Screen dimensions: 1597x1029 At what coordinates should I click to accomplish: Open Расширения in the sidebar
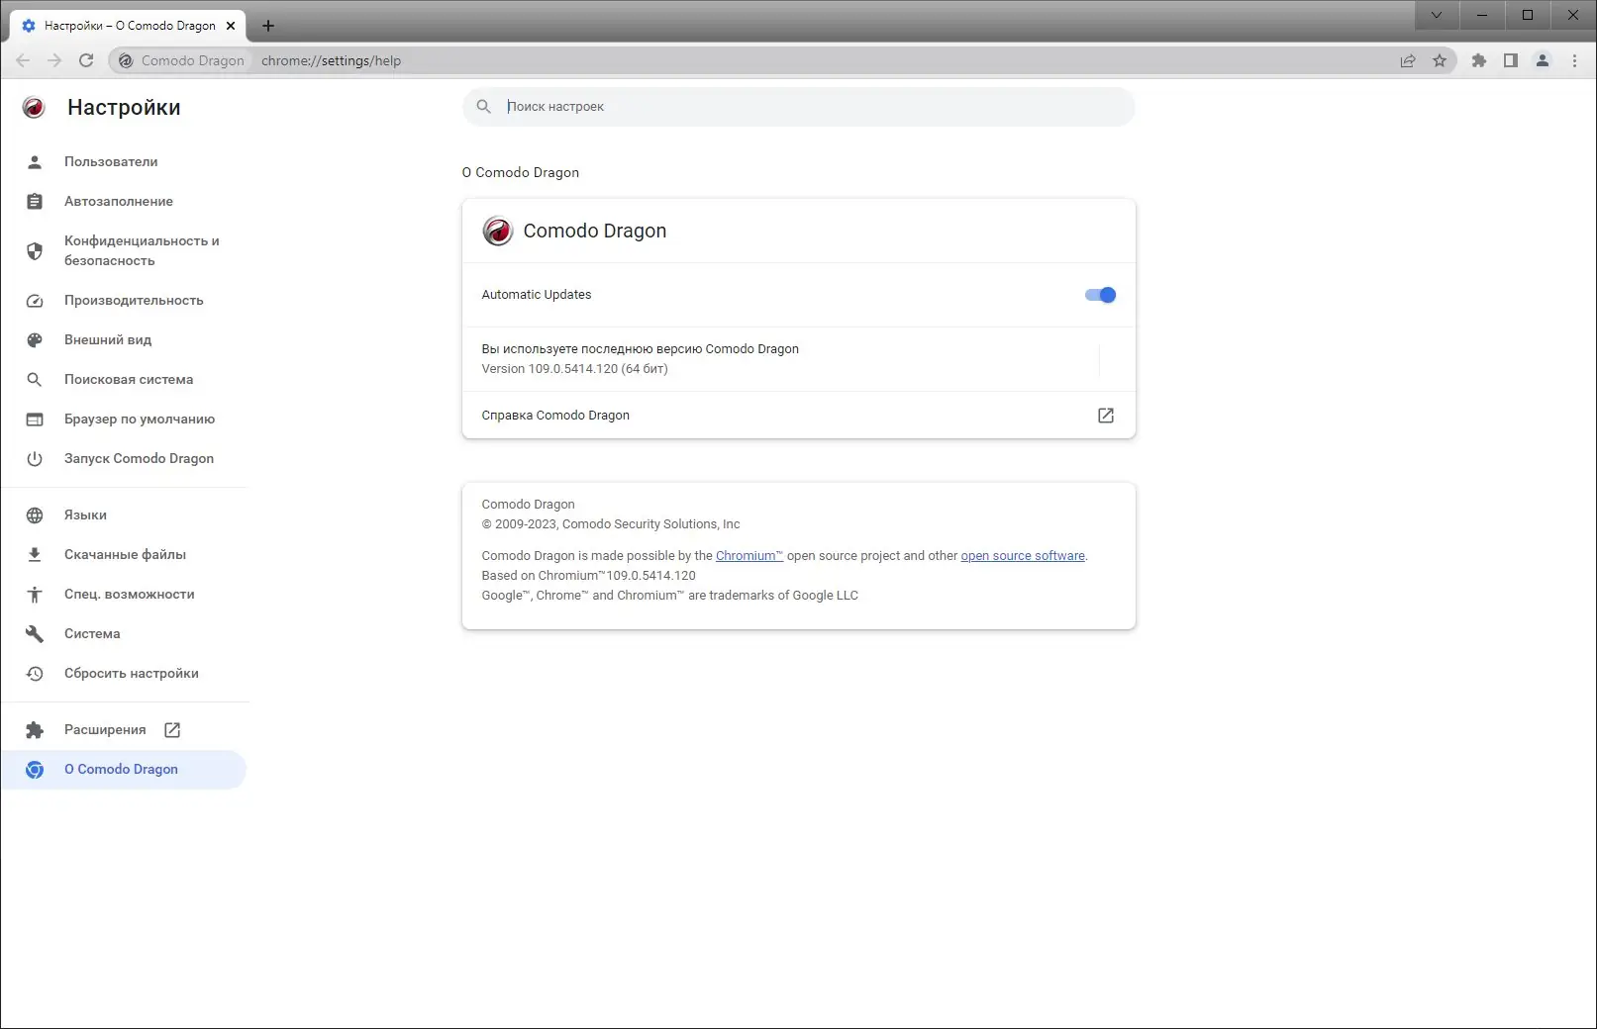(124, 729)
